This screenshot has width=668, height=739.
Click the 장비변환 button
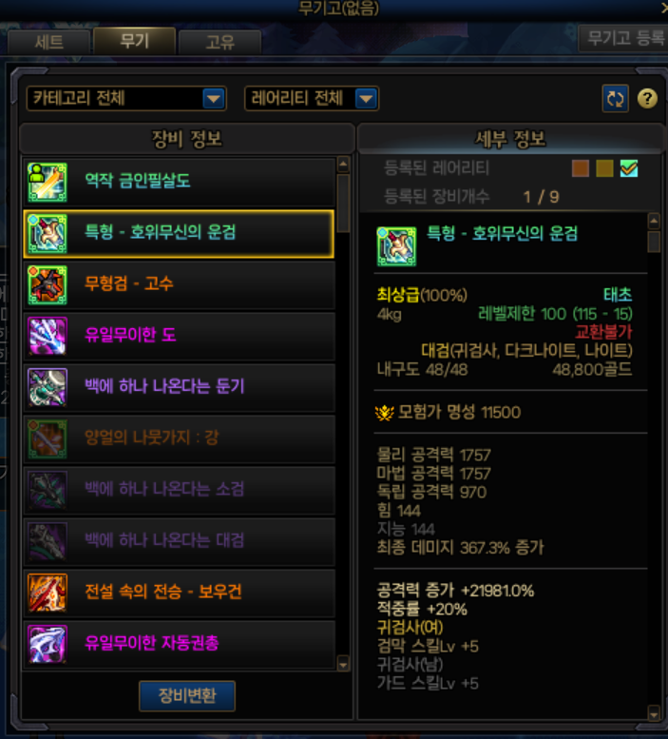[187, 695]
